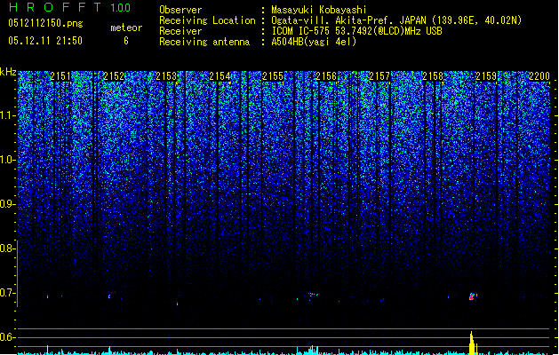Image resolution: width=559 pixels, height=355 pixels.
Task: Click the tall yellow intensity peak near 2159
Action: click(472, 343)
